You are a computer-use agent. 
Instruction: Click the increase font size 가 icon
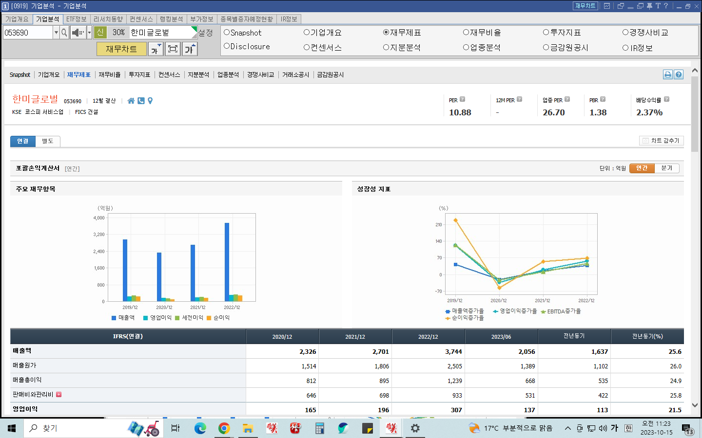[190, 49]
